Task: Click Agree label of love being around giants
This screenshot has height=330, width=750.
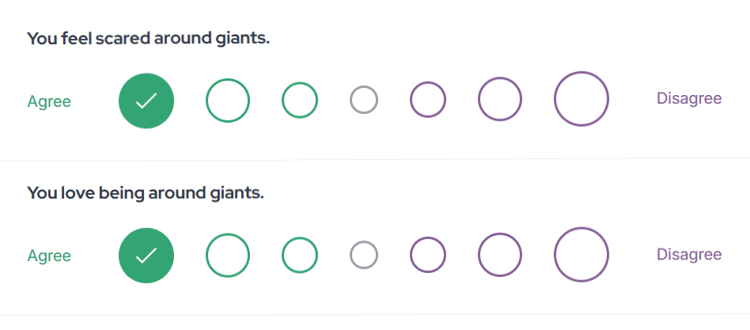Action: 49,256
